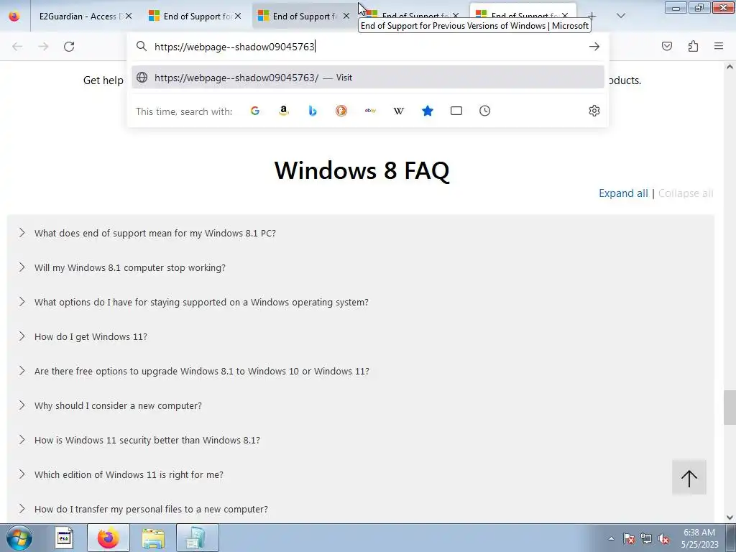Go forward one page
Screen dimensions: 736x552
pos(43,47)
